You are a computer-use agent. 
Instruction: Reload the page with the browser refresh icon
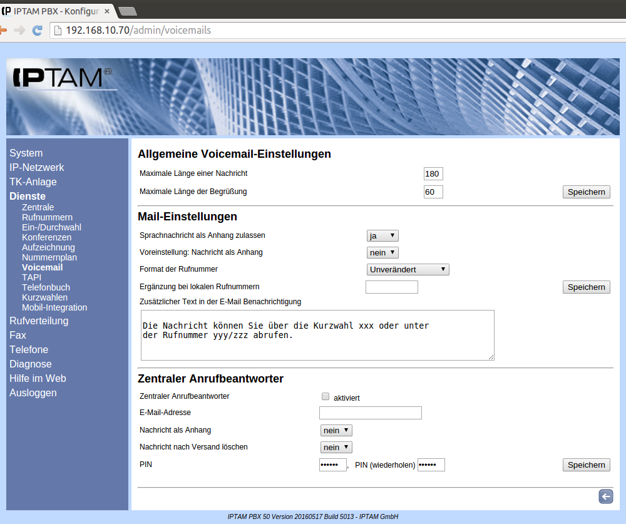point(38,30)
